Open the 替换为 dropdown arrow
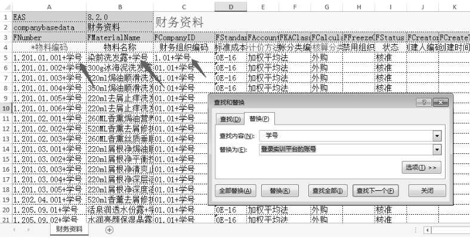The image size is (470, 238). tap(437, 149)
